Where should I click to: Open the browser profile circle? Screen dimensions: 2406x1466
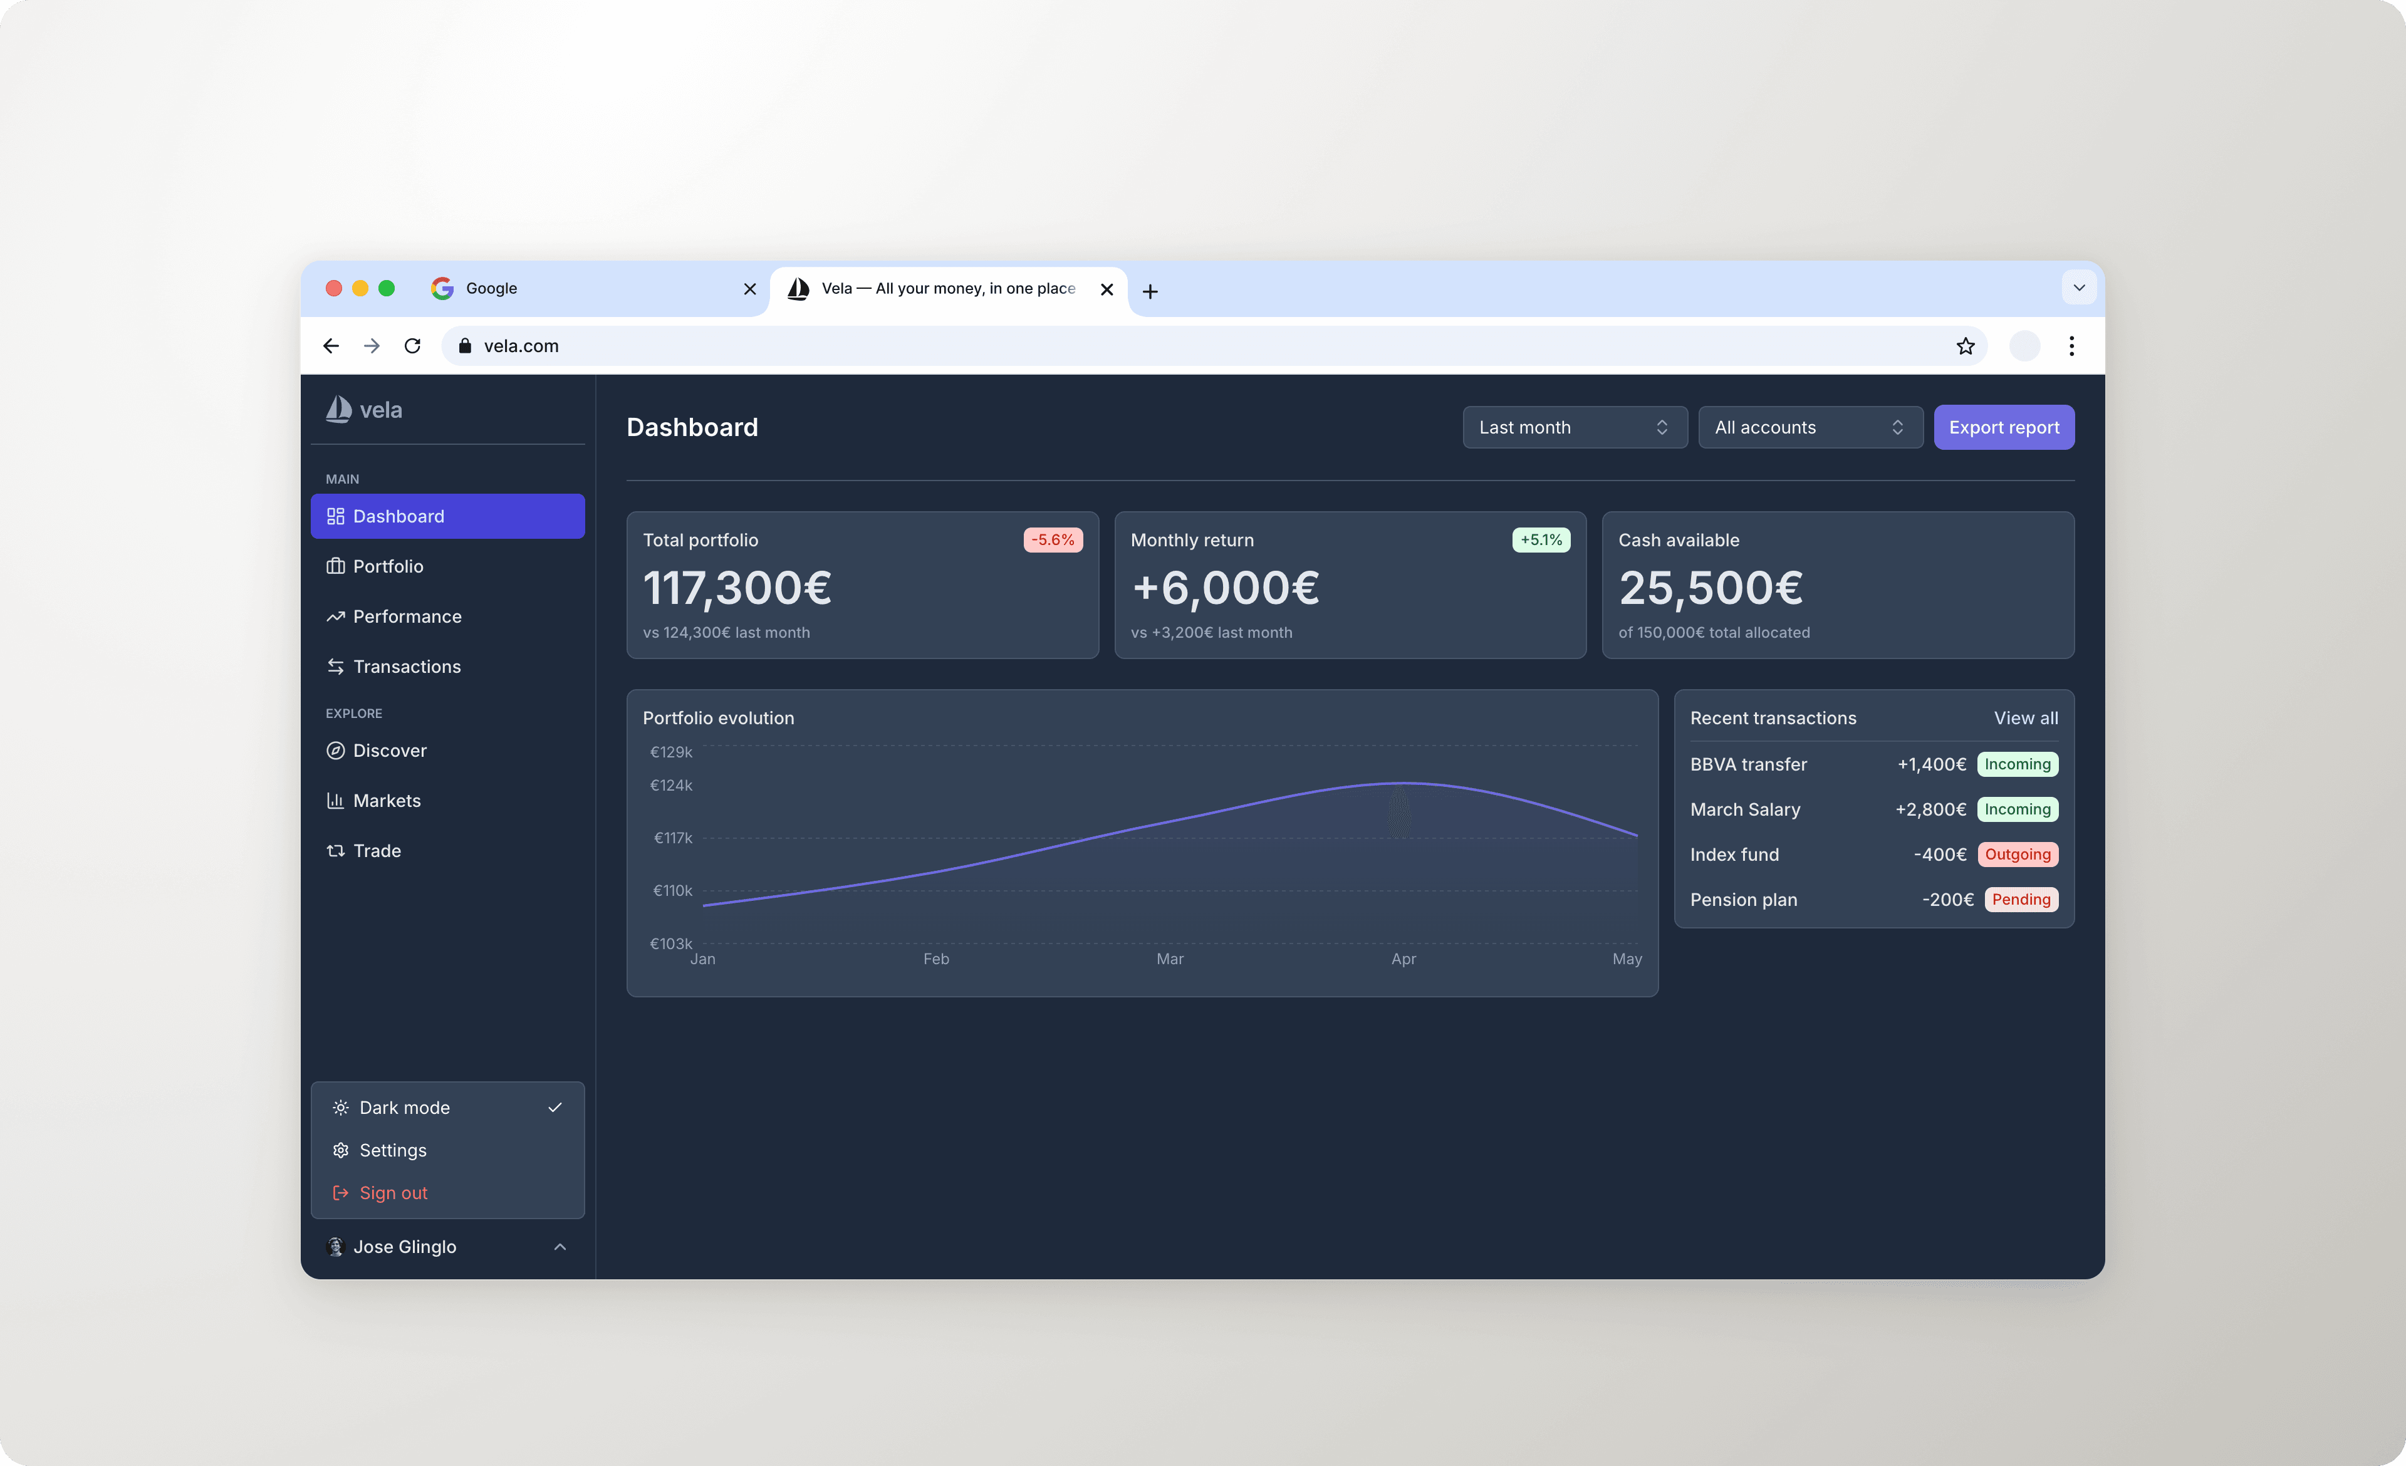pyautogui.click(x=2024, y=346)
